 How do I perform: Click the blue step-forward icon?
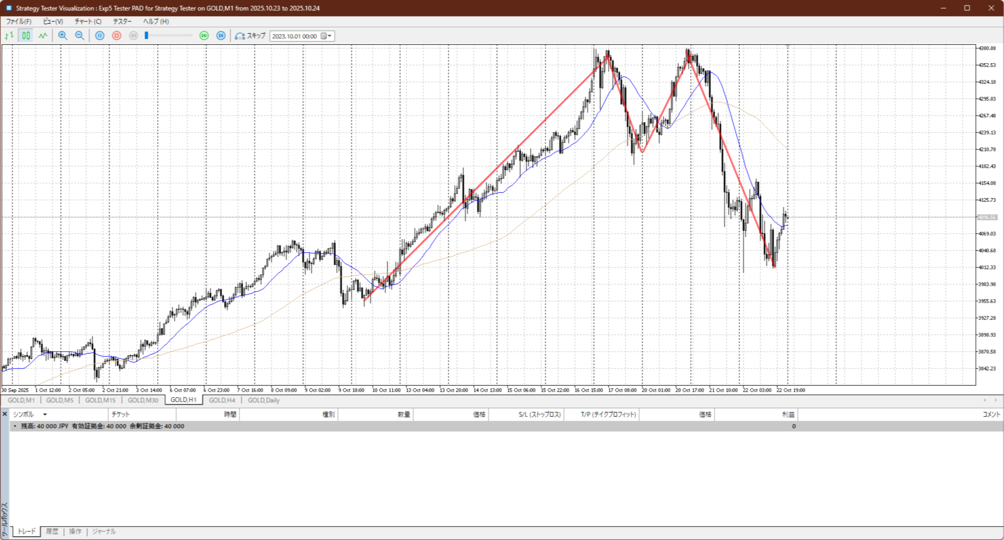pos(221,36)
